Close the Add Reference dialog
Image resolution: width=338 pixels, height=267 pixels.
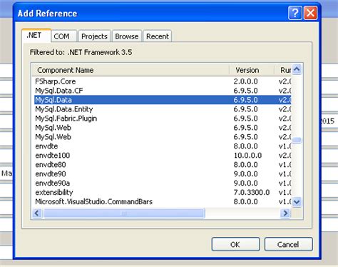point(310,13)
